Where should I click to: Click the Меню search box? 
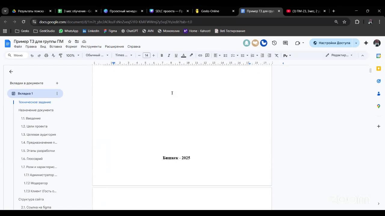[17, 55]
